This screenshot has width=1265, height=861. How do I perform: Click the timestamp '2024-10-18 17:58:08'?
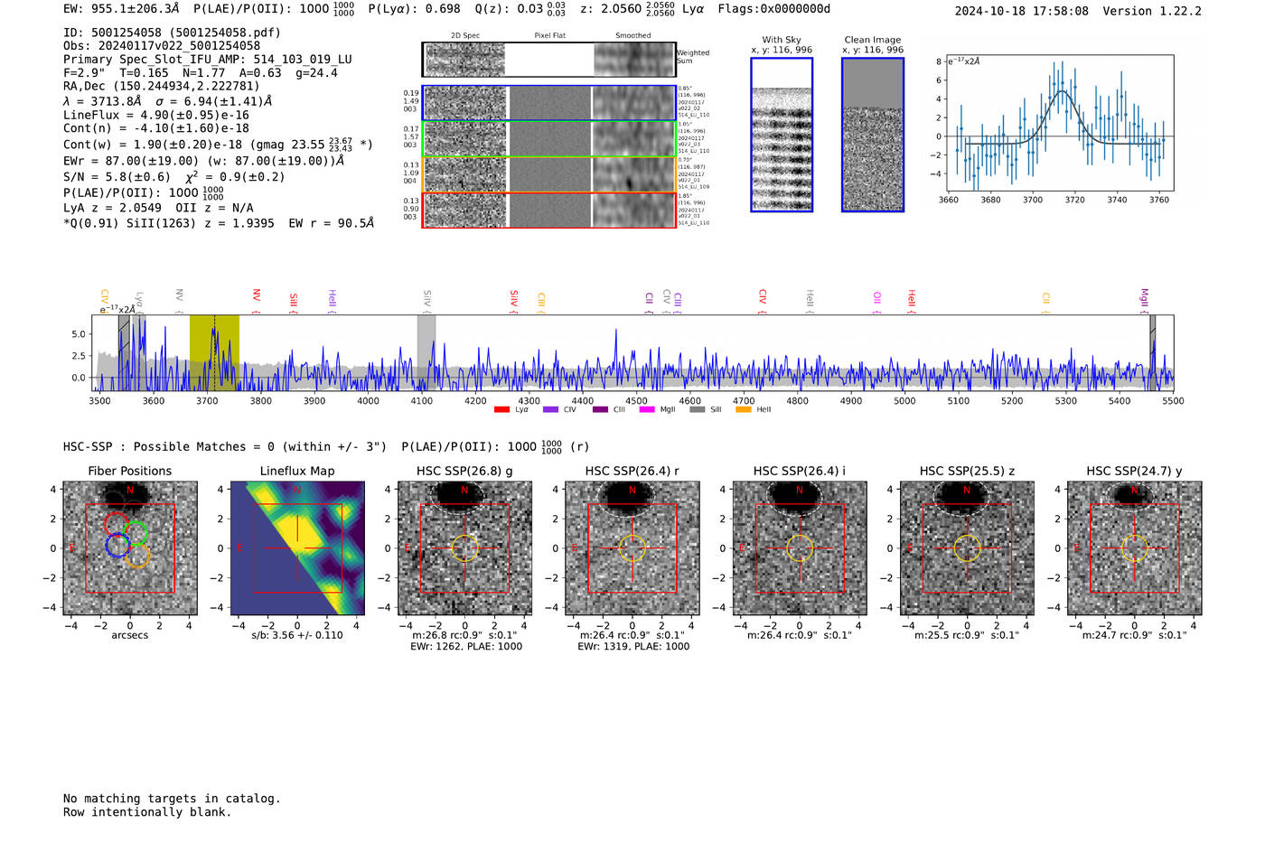1022,11
